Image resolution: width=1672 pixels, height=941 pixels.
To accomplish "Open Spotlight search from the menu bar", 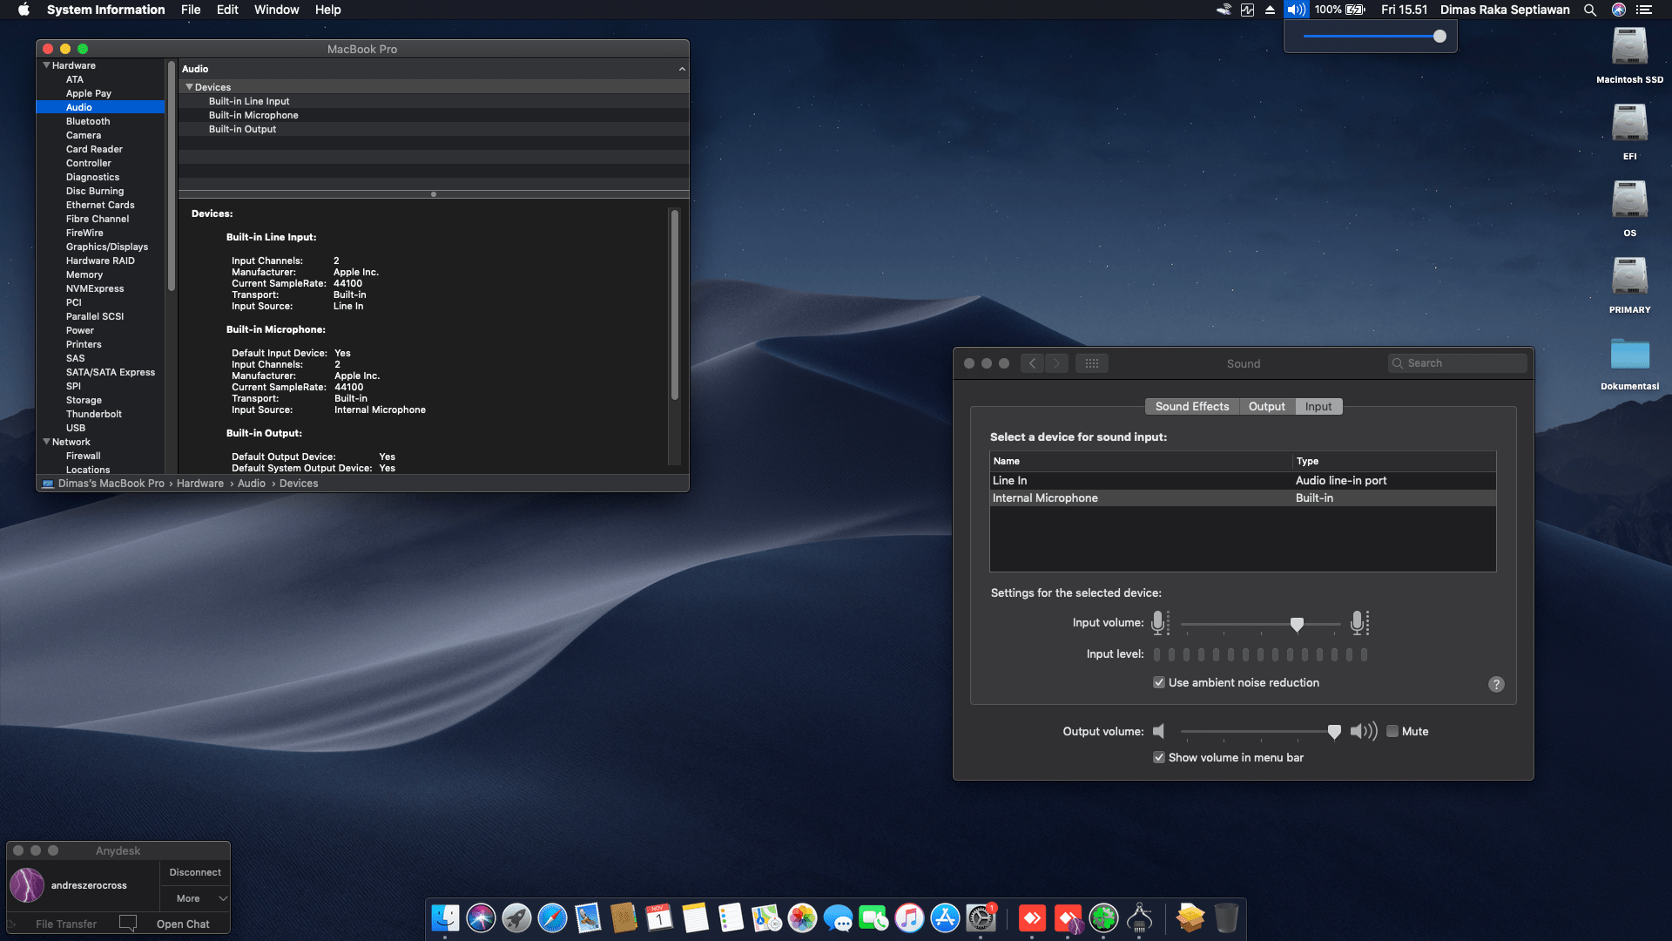I will pos(1589,10).
